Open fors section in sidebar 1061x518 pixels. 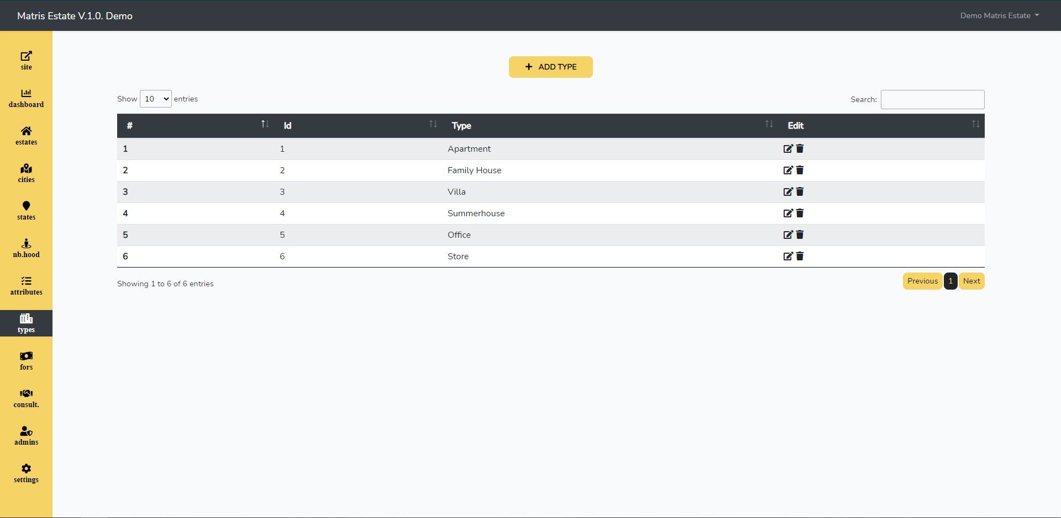tap(26, 361)
